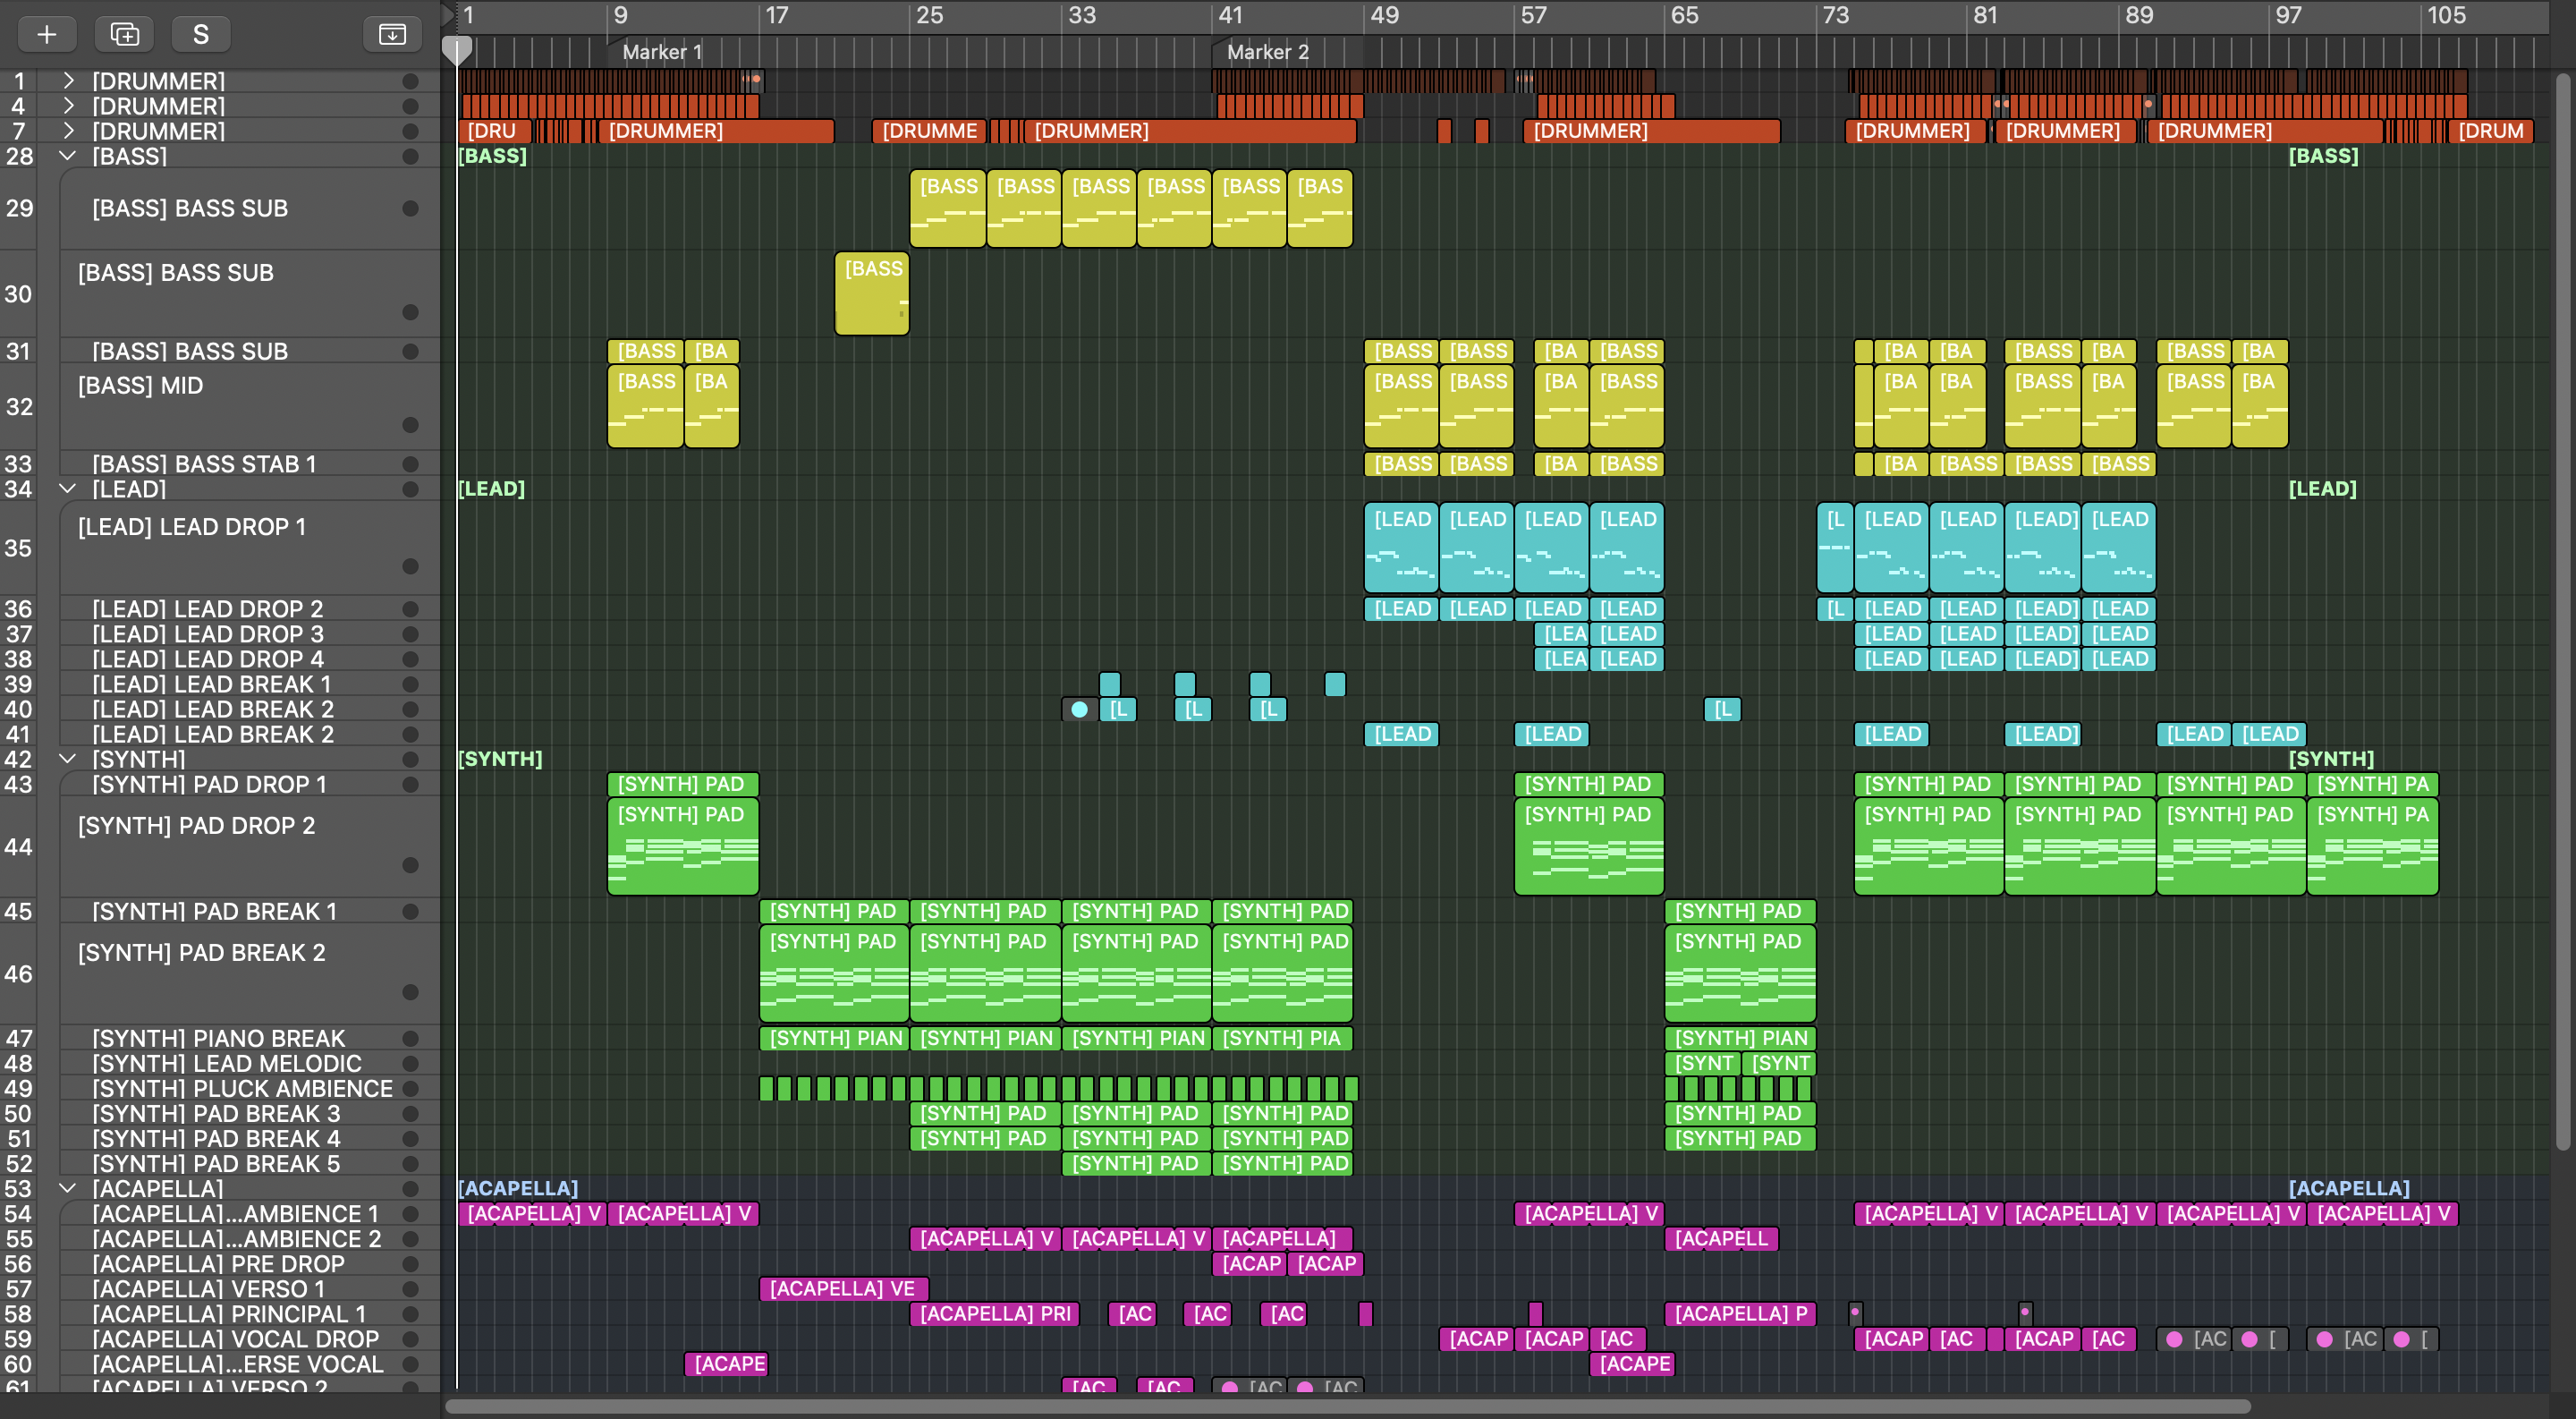2576x1419 pixels.
Task: Click the add new track plus button
Action: [x=46, y=34]
